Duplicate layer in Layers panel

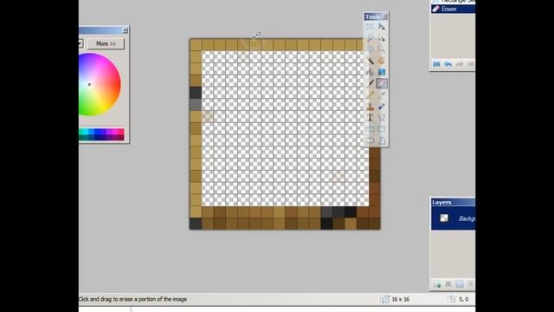click(x=460, y=284)
